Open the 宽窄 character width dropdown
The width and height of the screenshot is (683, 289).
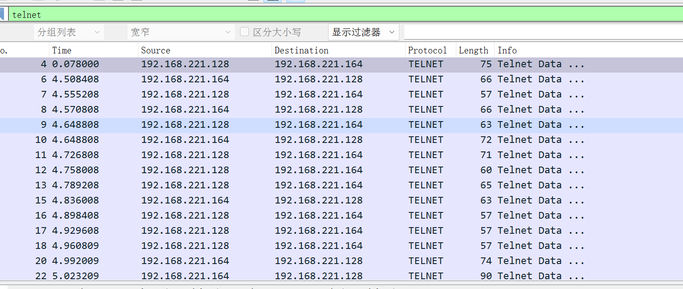(x=181, y=32)
